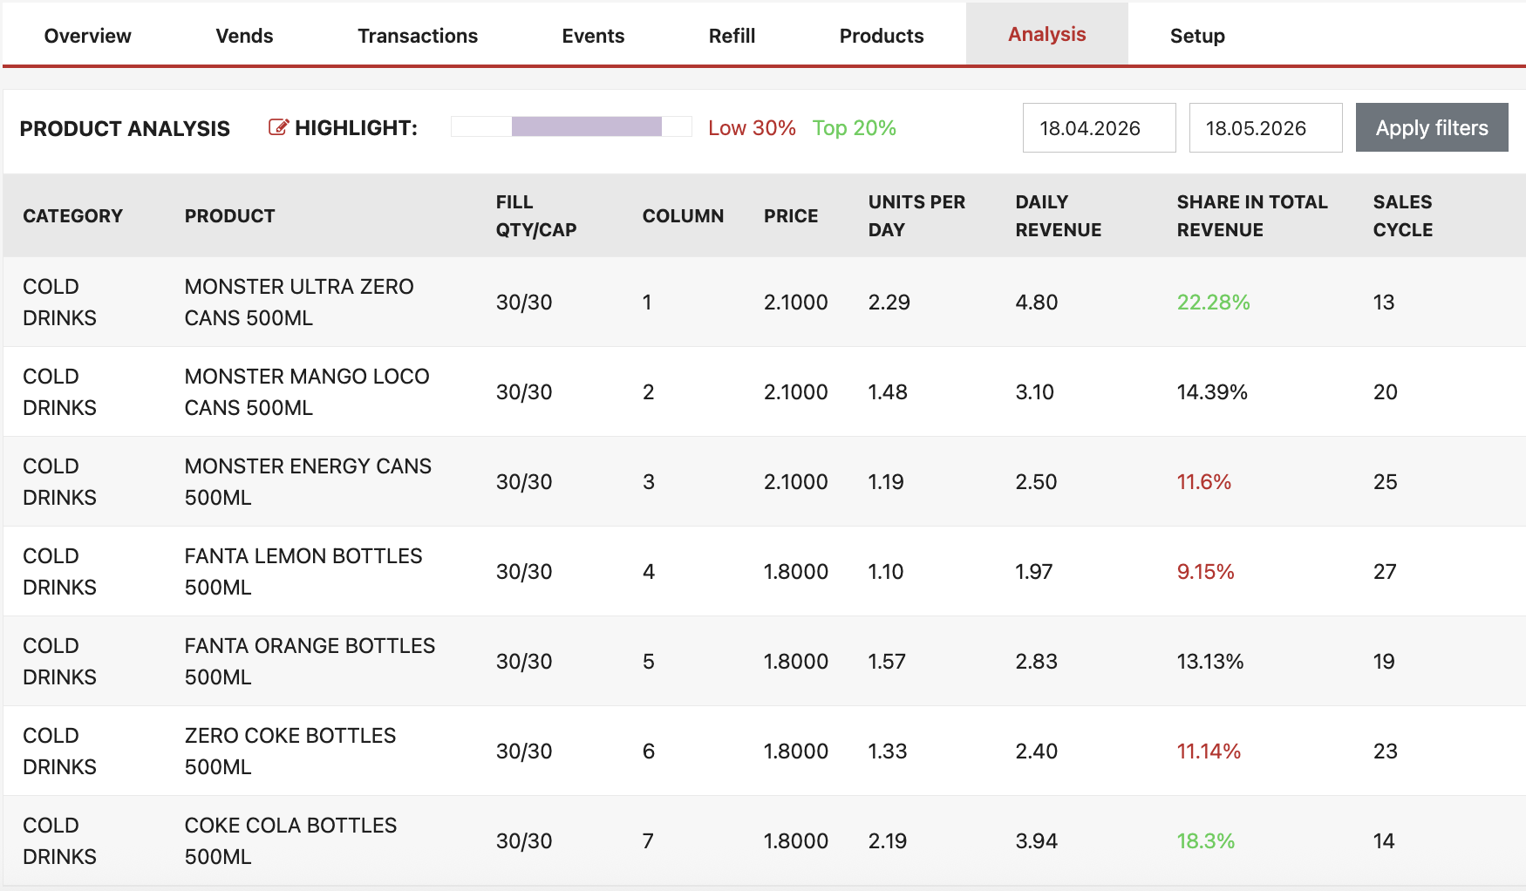This screenshot has height=891, width=1526.
Task: Sort by COLUMN header
Action: [x=683, y=215]
